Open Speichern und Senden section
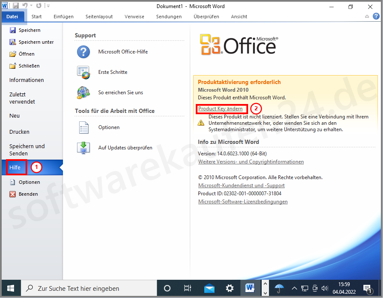 (x=27, y=150)
